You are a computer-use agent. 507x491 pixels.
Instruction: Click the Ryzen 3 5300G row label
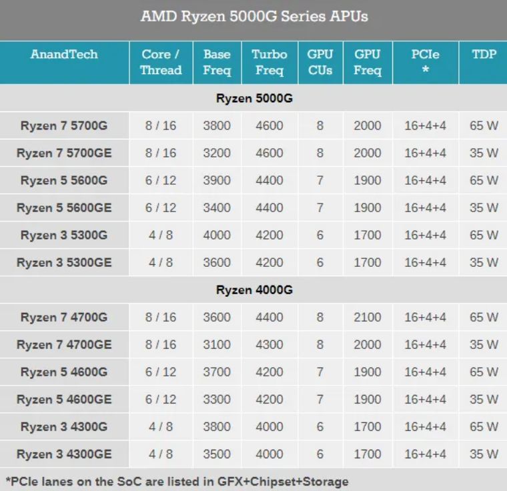coord(64,235)
